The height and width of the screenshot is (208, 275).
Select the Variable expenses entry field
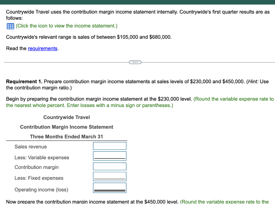(x=110, y=155)
